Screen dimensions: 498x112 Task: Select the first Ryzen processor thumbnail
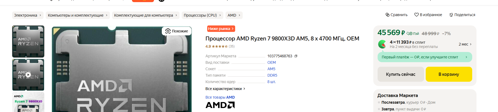click(x=28, y=42)
